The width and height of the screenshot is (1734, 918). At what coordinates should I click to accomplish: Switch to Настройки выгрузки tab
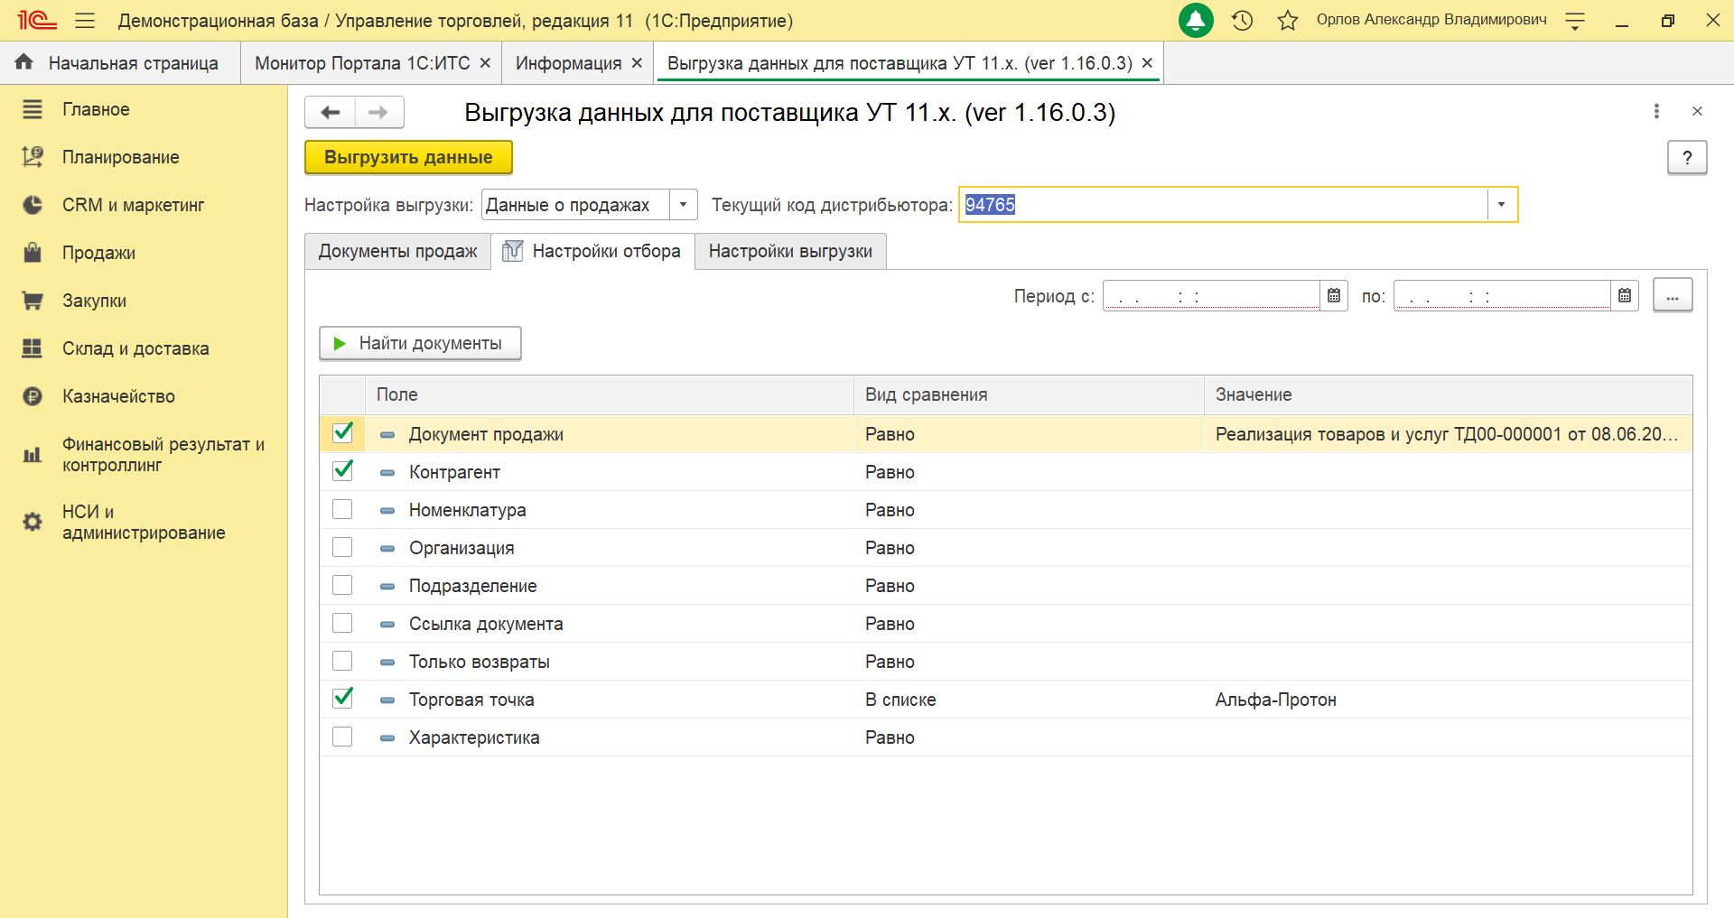(790, 251)
